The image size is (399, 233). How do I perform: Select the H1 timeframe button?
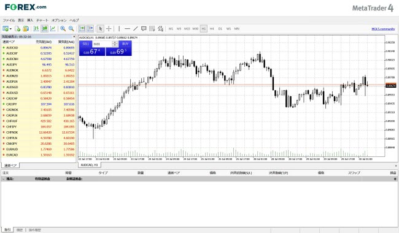click(x=204, y=29)
